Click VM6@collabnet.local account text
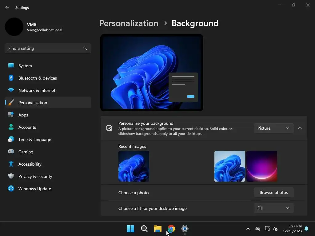 click(45, 30)
